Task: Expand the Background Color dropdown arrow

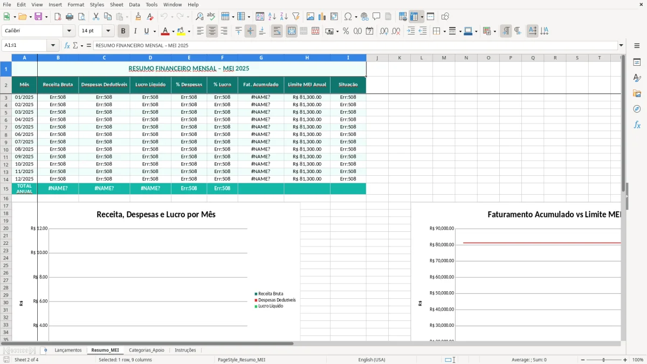Action: (x=189, y=31)
